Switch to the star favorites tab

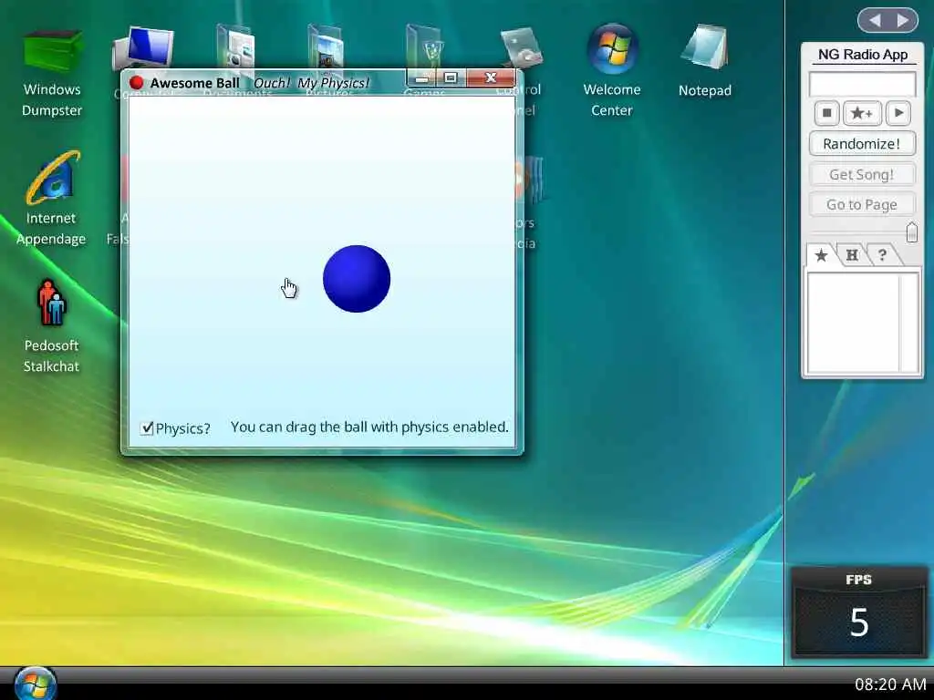(821, 255)
